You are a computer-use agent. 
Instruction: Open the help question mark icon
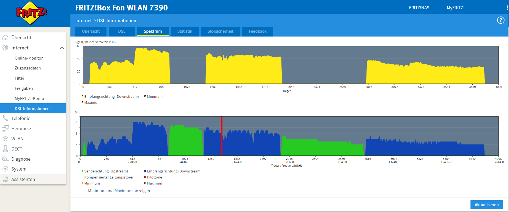(x=501, y=20)
